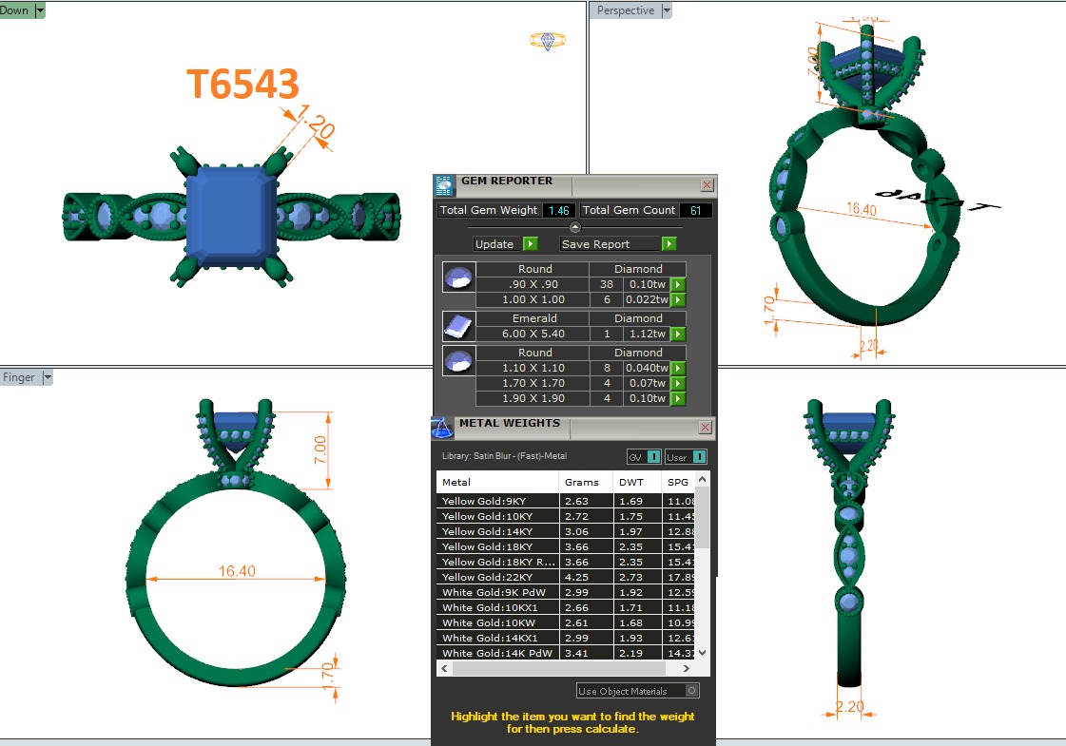The height and width of the screenshot is (746, 1066).
Task: Select the round gem icon in third group
Action: (458, 361)
